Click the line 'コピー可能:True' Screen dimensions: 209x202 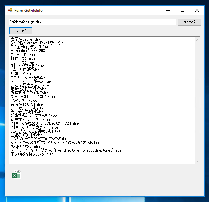(23, 55)
